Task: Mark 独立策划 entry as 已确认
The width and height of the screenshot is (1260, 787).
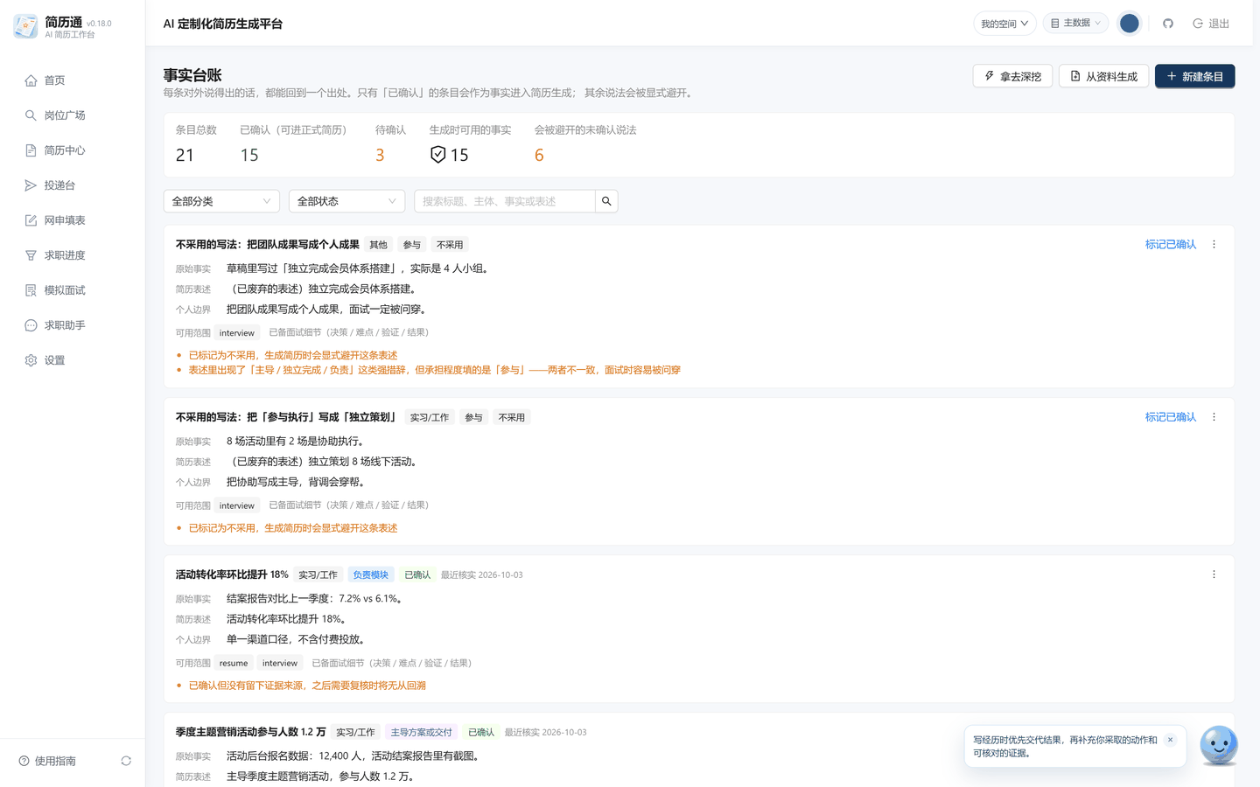Action: click(1171, 417)
